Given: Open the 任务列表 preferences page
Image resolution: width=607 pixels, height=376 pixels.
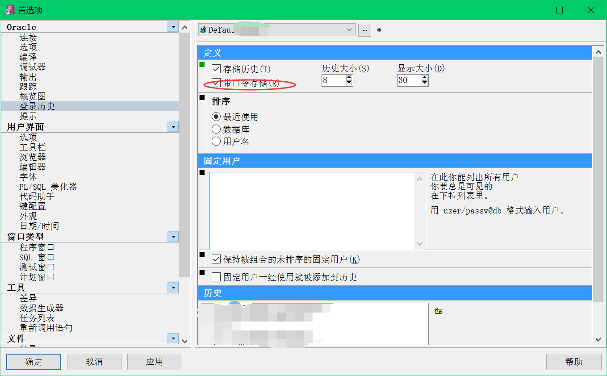Looking at the screenshot, I should (37, 318).
